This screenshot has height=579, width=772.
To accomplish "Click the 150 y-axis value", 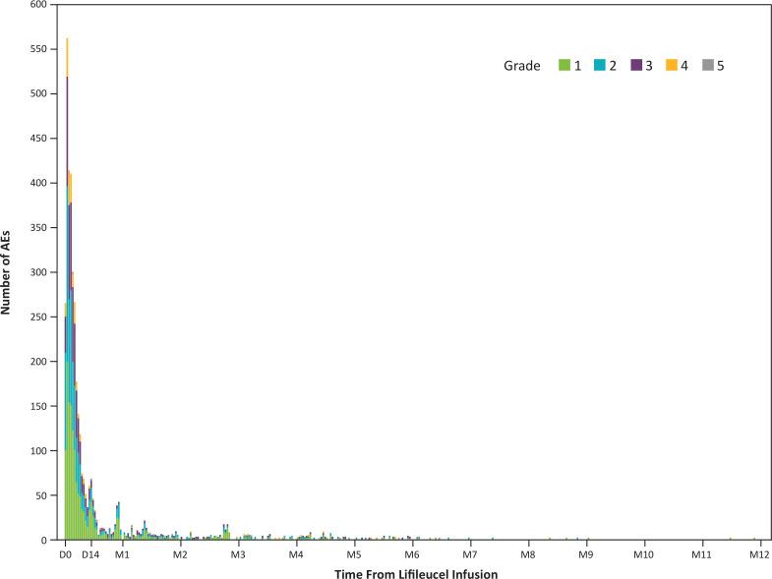I will point(38,406).
